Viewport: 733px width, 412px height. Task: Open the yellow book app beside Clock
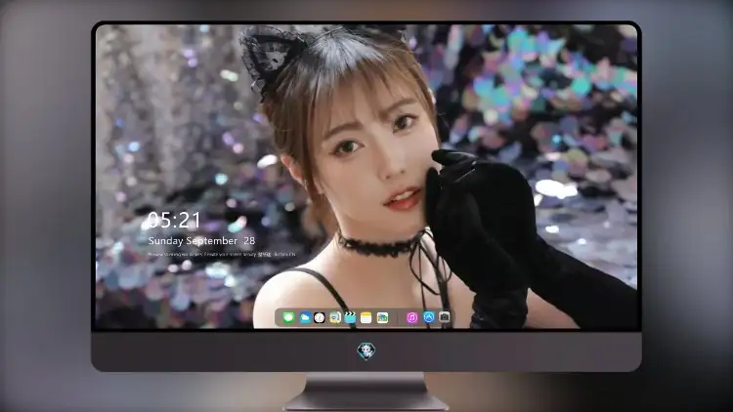pos(334,317)
